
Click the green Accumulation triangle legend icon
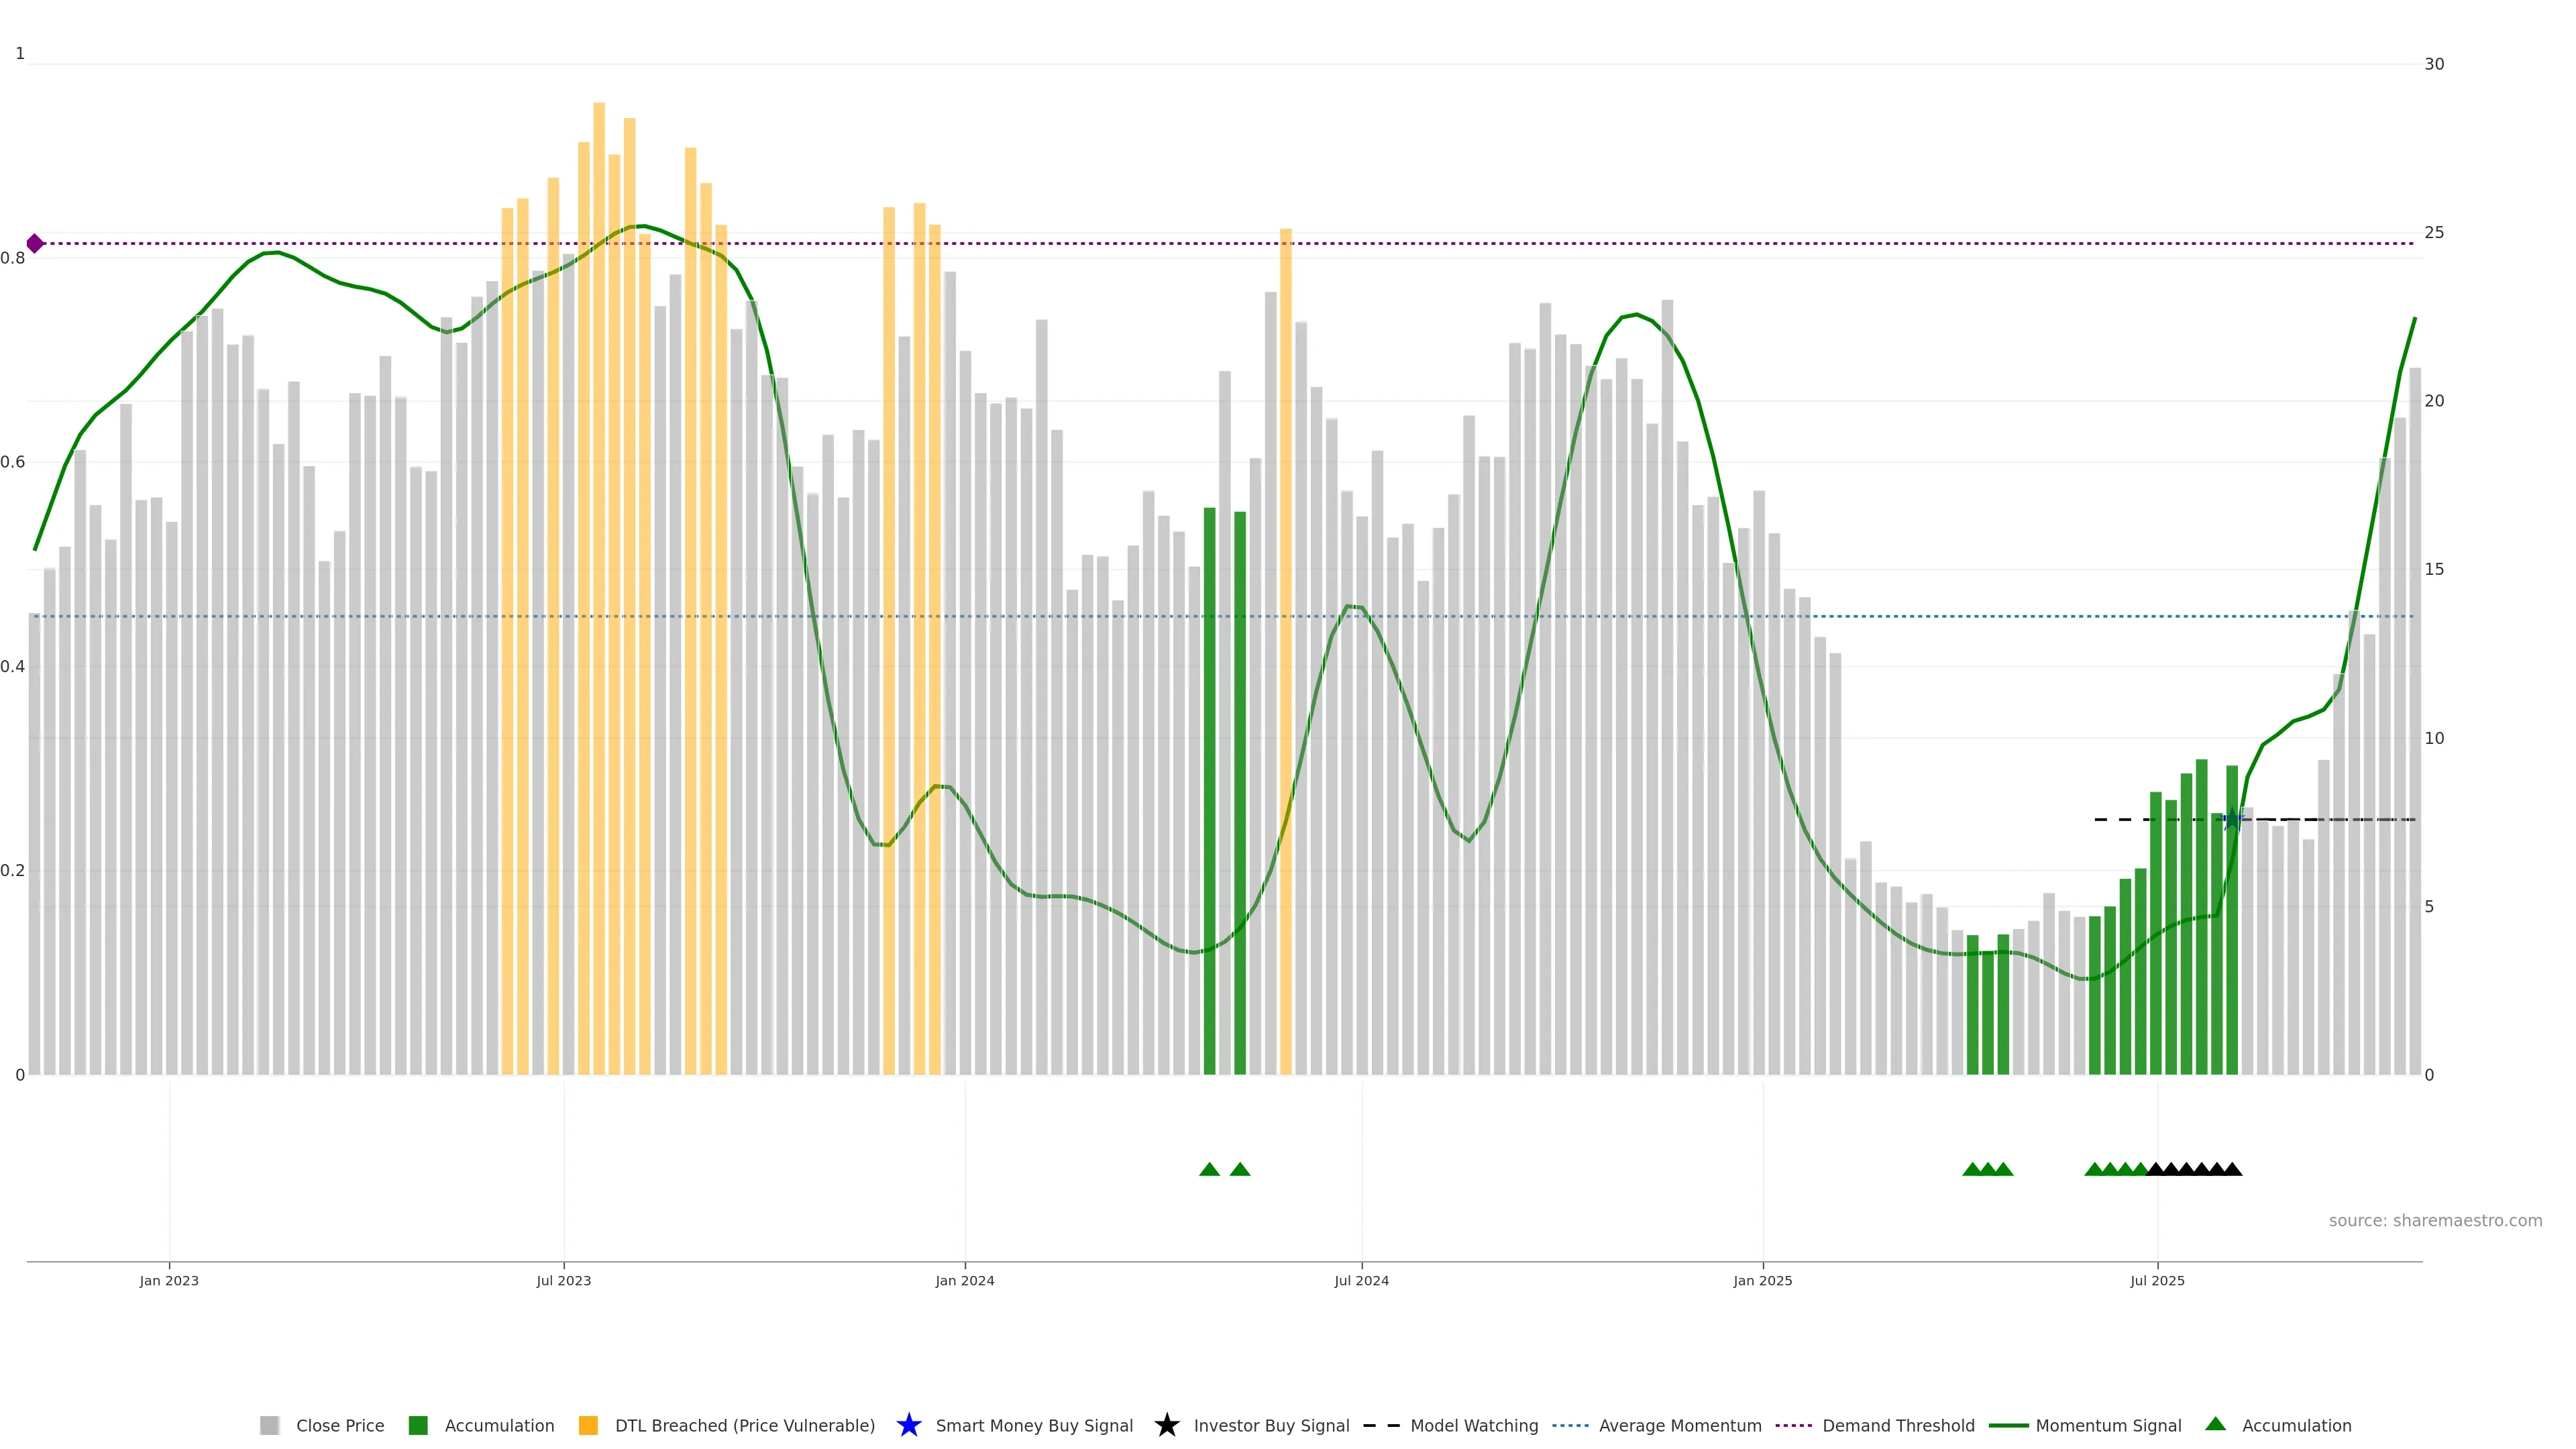(2215, 1424)
